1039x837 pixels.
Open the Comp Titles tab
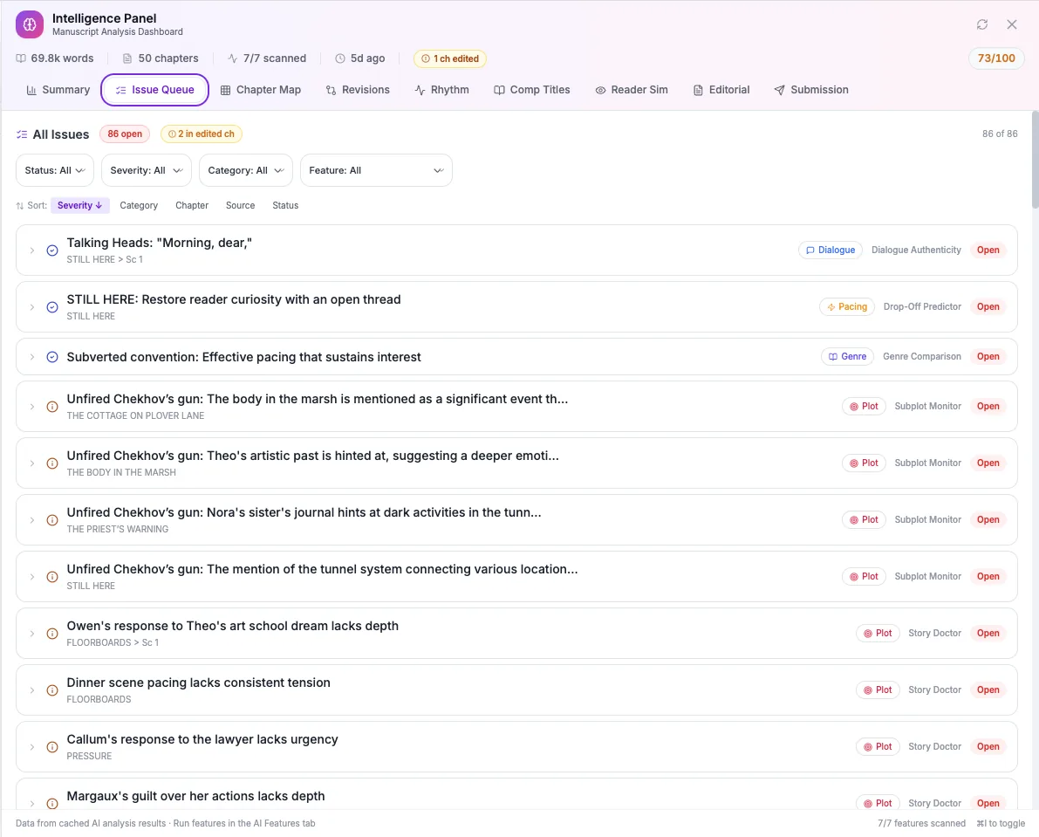coord(532,90)
